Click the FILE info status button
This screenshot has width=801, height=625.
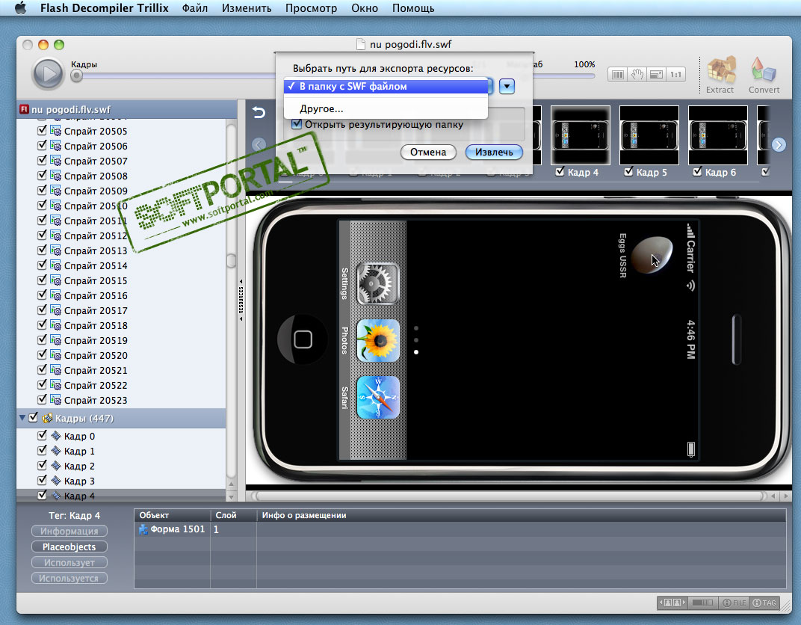tap(734, 603)
